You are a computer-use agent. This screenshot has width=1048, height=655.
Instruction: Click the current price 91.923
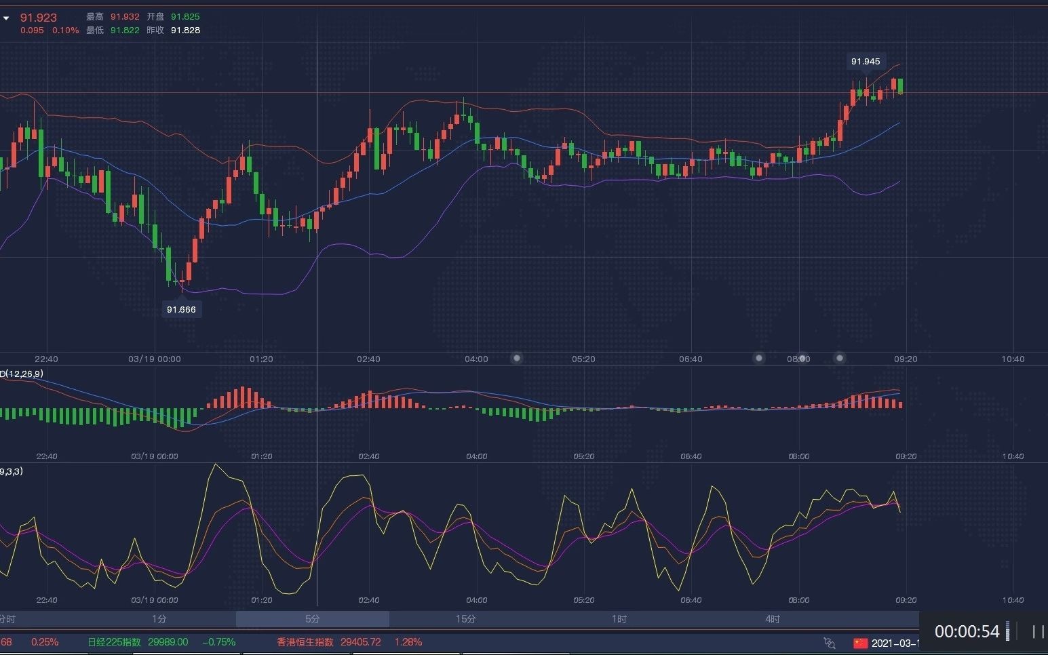[39, 18]
